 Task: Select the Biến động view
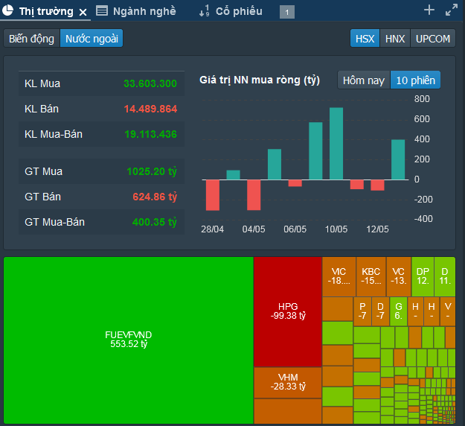tap(31, 39)
